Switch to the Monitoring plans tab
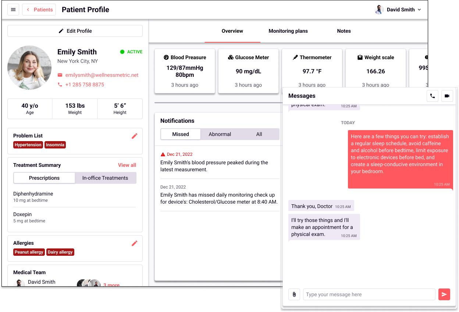This screenshot has height=312, width=459. pyautogui.click(x=288, y=31)
